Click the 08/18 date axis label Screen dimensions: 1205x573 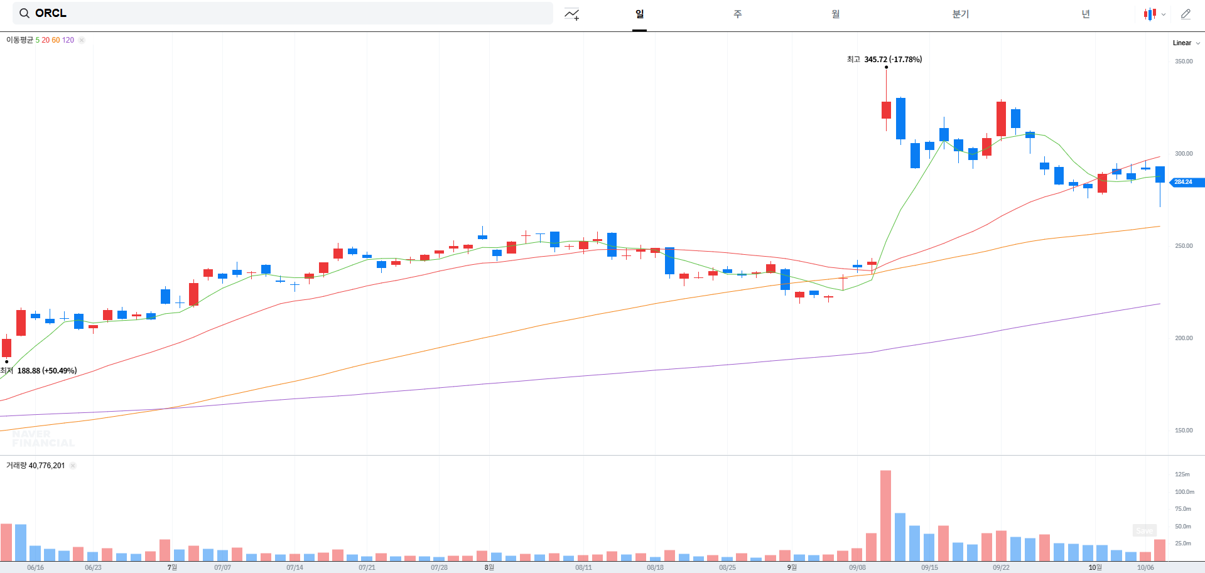(x=655, y=567)
